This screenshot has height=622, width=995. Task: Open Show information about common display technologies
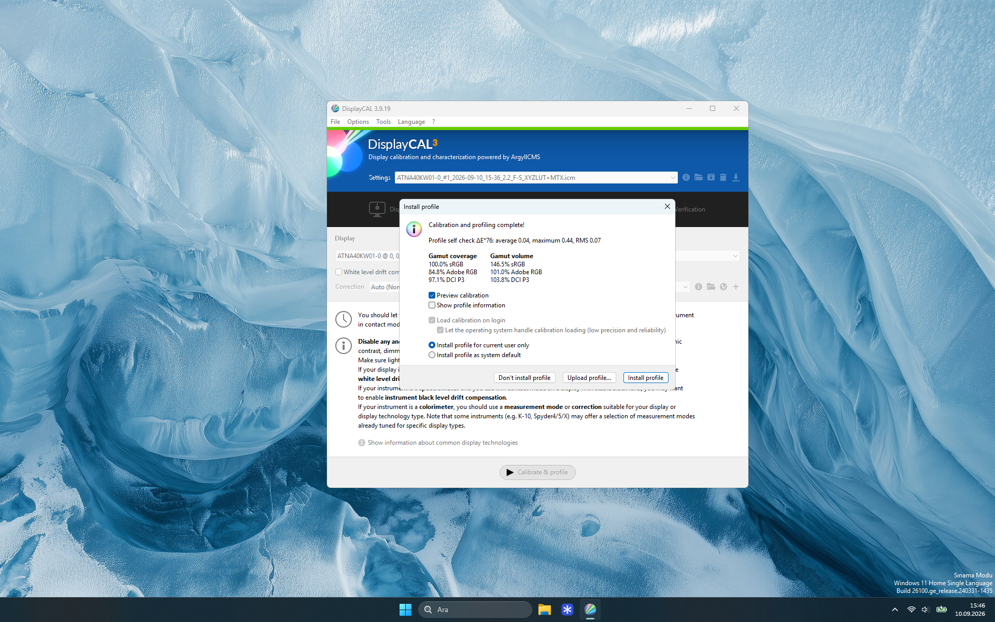tap(443, 443)
